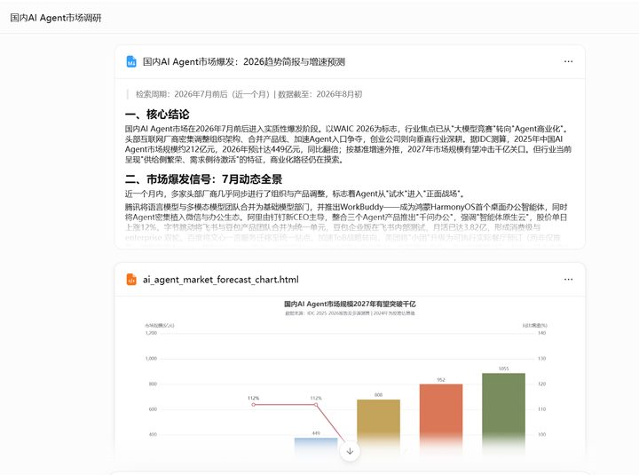Open more options for the 2026趋势简报 report card

[568, 61]
